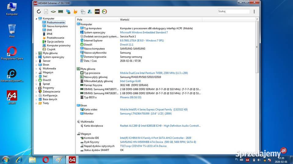The width and height of the screenshot is (293, 164).
Task: Select Podsumowanie in the tree
Action: point(56,23)
